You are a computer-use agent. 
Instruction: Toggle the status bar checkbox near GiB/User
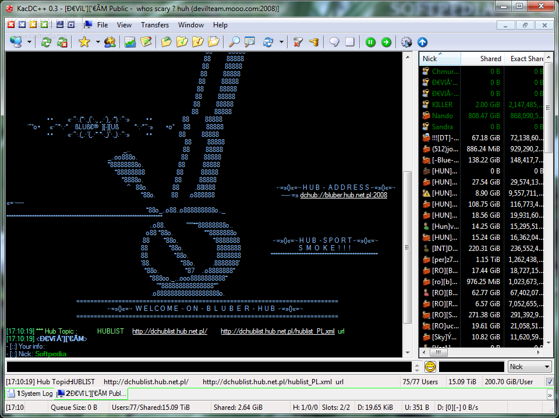(x=550, y=382)
